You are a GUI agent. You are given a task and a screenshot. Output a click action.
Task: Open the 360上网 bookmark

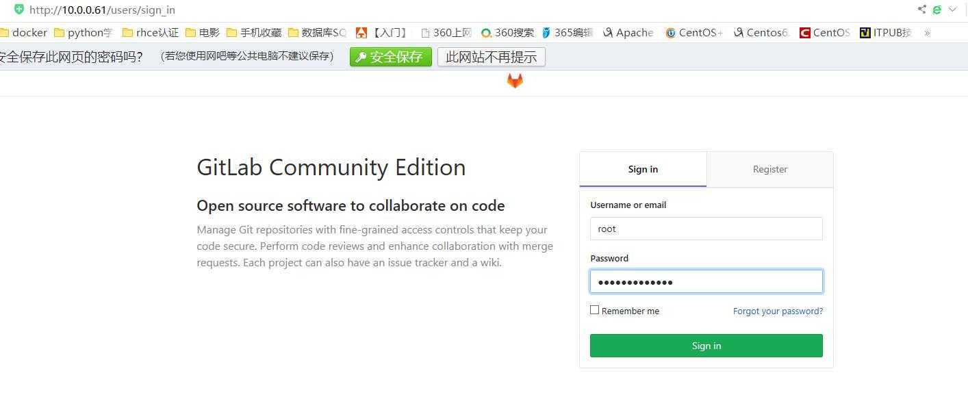pyautogui.click(x=446, y=33)
